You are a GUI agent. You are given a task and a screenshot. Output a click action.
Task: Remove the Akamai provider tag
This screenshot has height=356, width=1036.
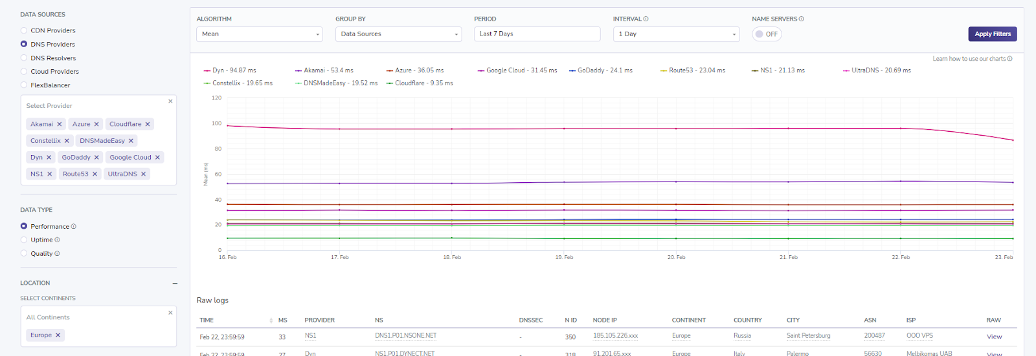pos(60,124)
